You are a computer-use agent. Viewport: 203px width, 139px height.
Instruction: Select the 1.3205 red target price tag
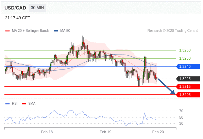(x=188, y=95)
